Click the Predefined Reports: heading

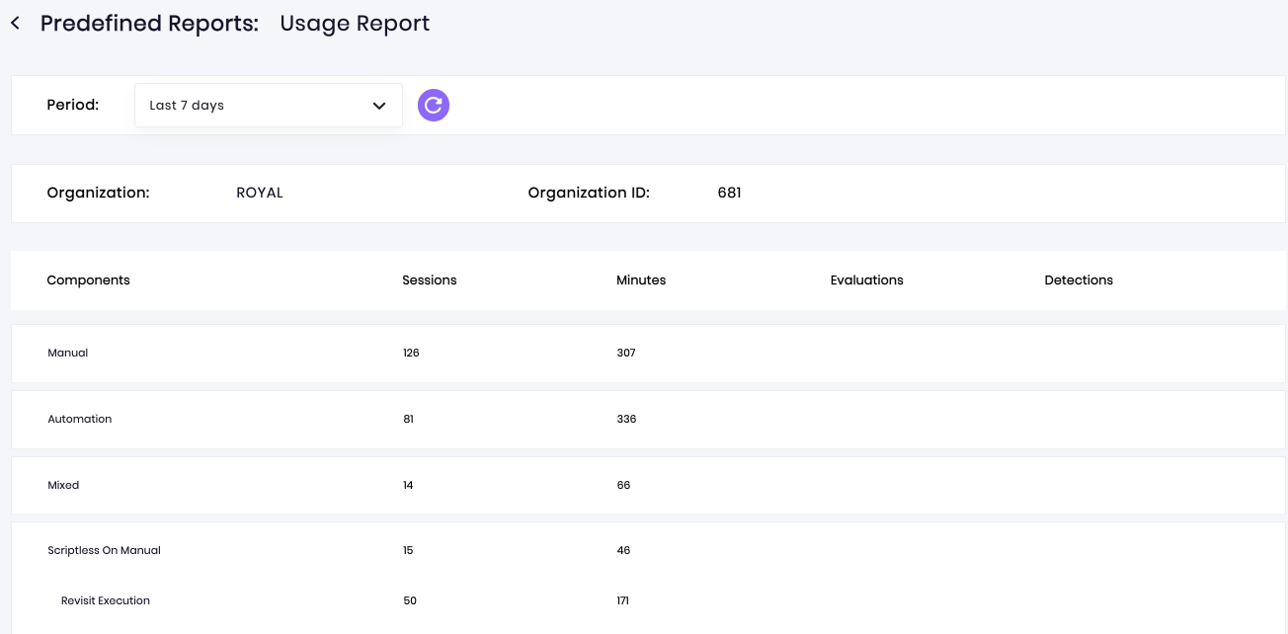coord(149,24)
